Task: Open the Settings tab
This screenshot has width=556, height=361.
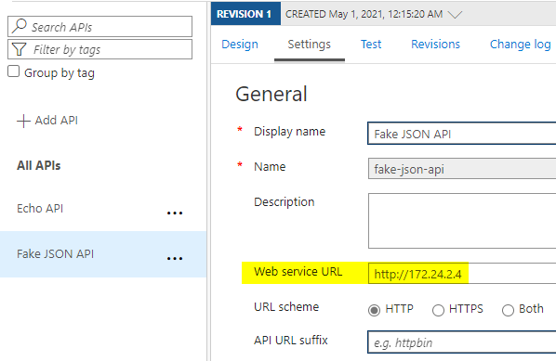Action: pos(310,45)
